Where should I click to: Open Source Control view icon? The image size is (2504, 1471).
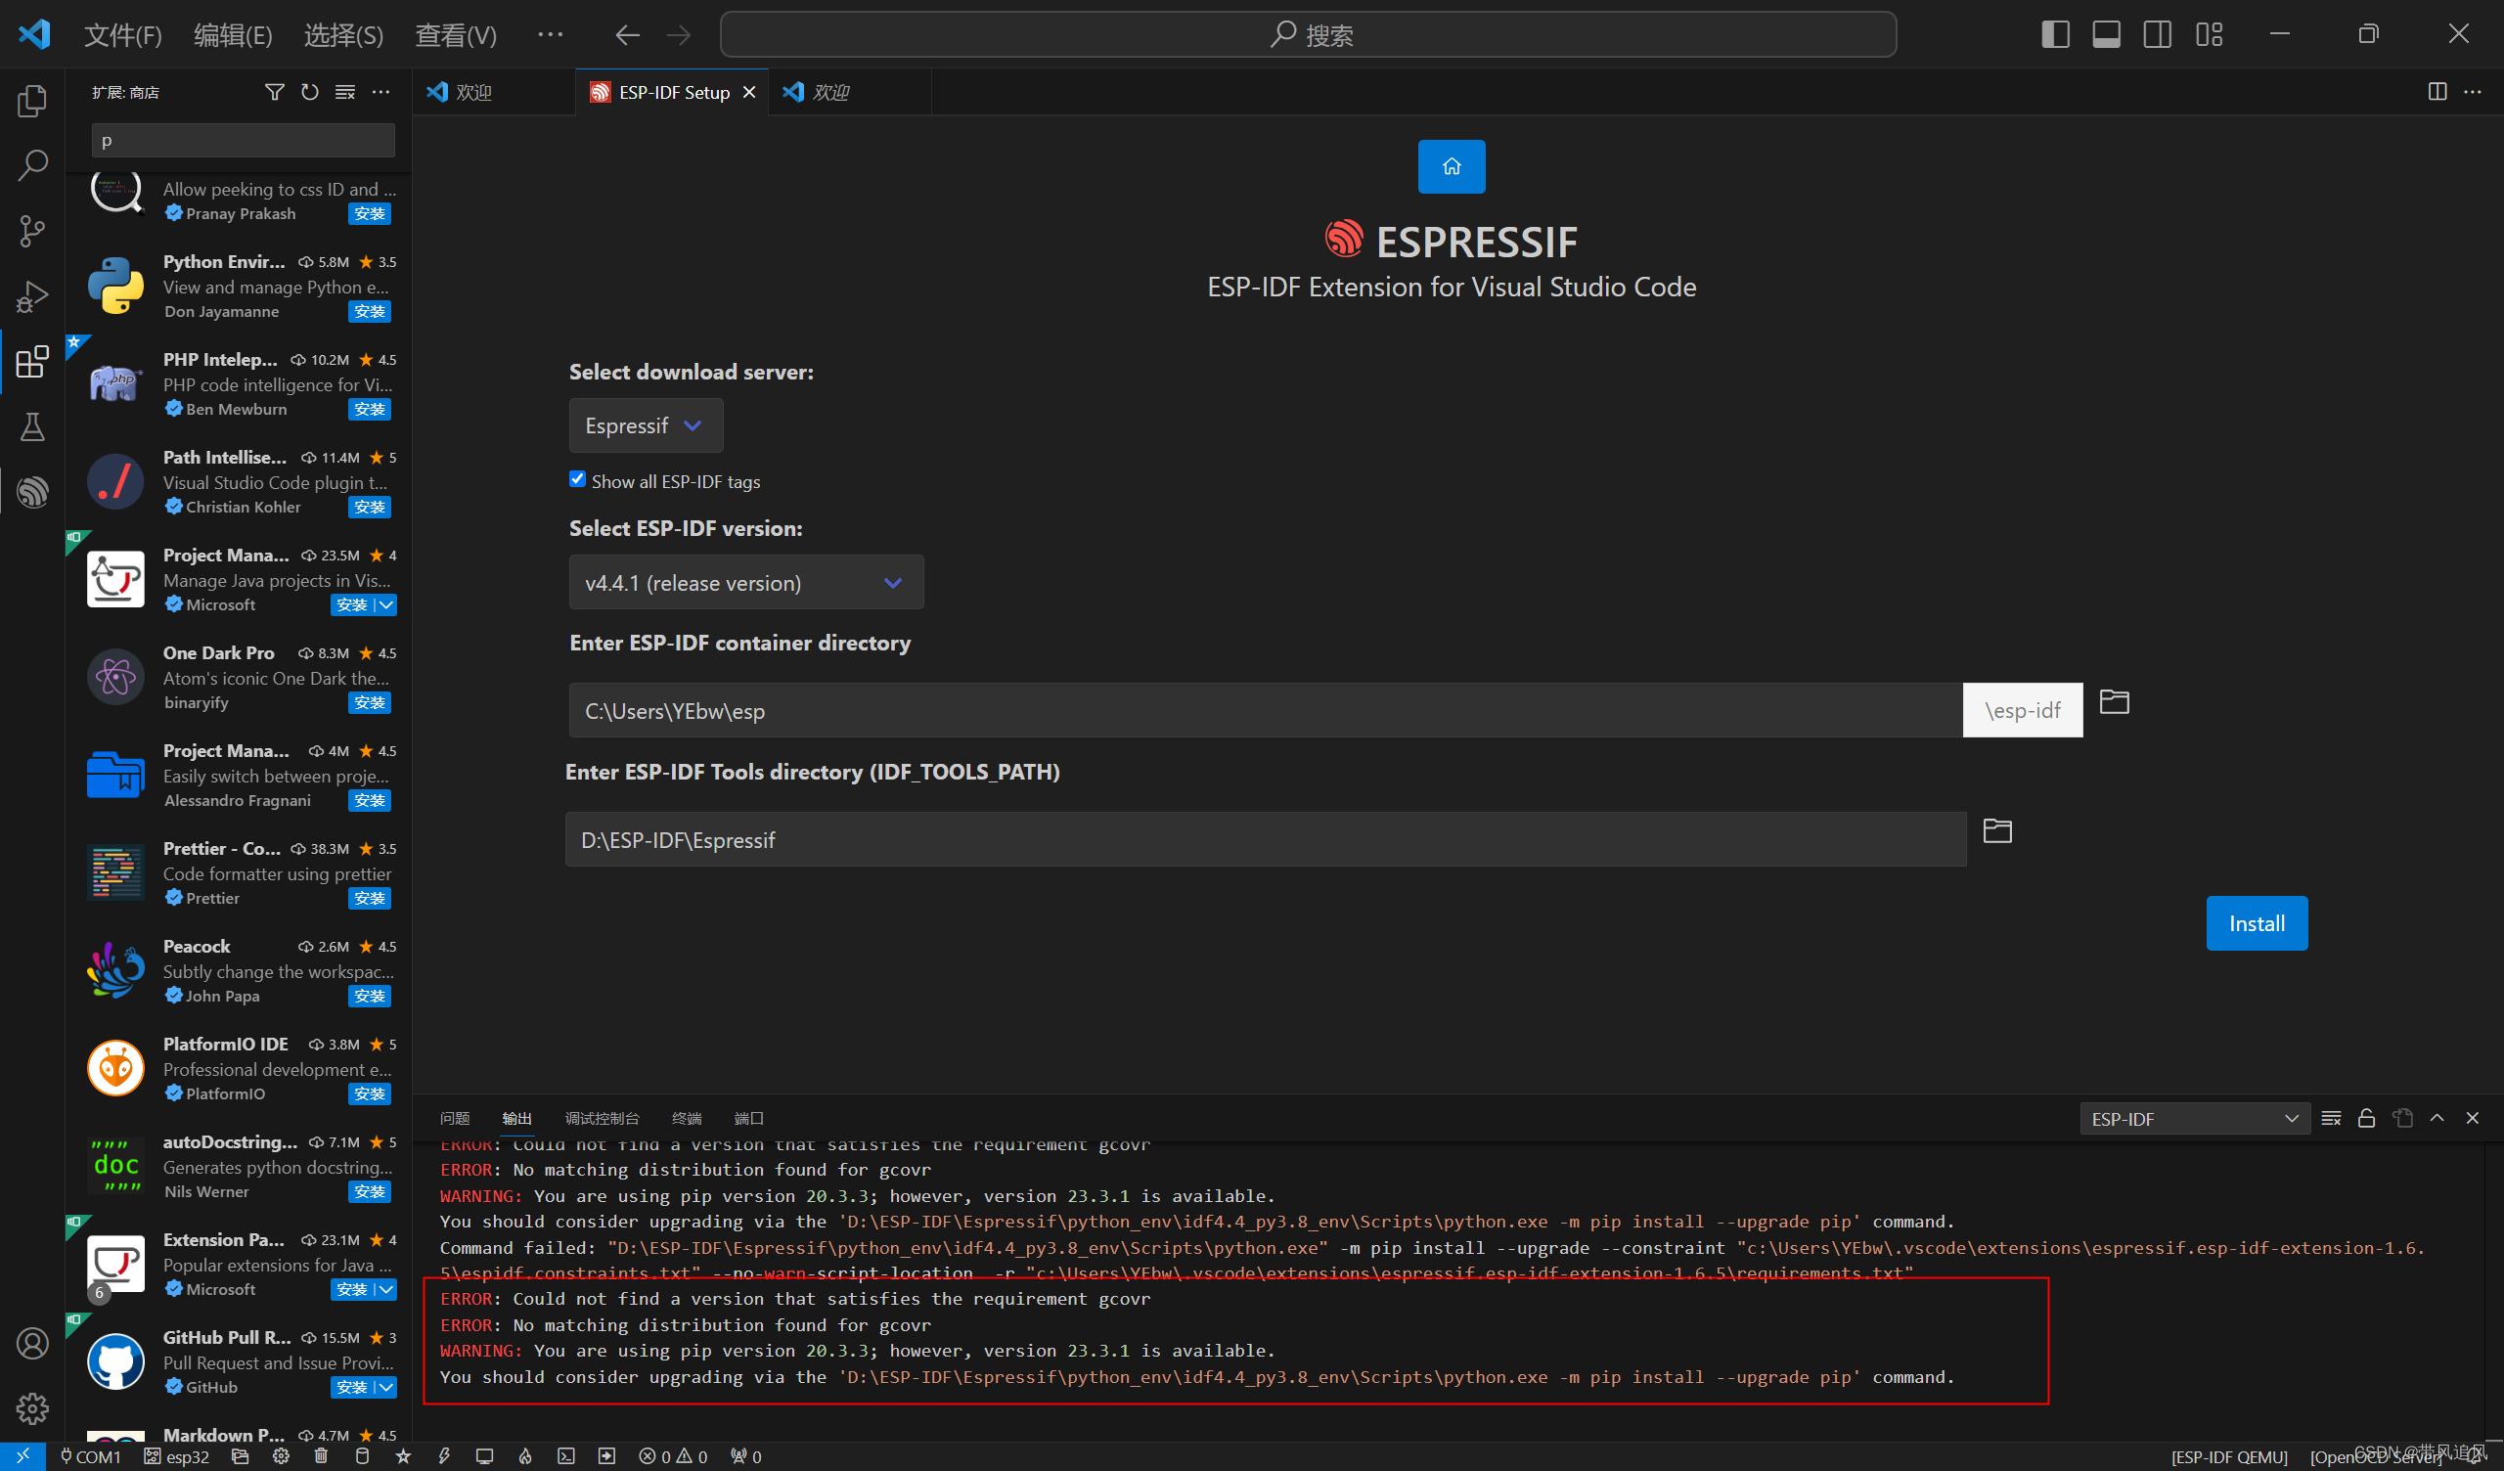[32, 231]
